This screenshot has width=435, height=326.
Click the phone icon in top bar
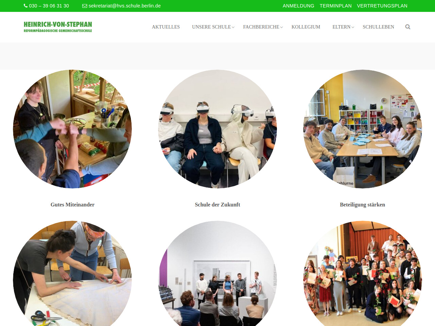click(x=25, y=6)
